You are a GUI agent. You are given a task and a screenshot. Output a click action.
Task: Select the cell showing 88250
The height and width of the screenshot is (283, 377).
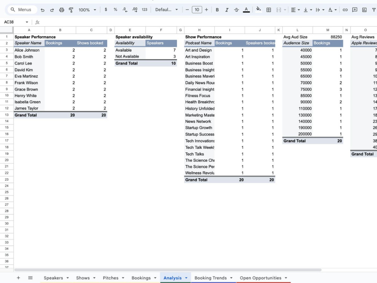pos(328,37)
